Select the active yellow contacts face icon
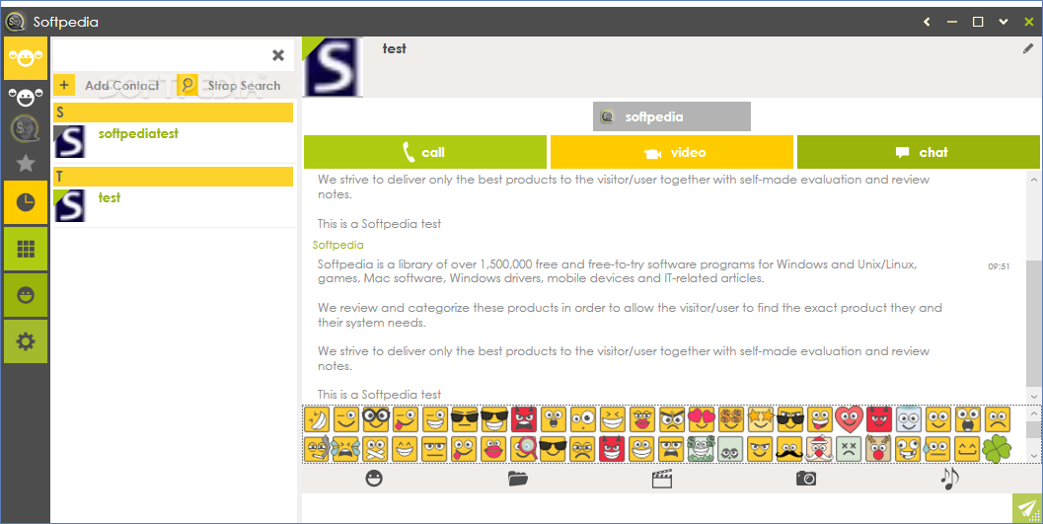1043x524 pixels. (x=26, y=58)
